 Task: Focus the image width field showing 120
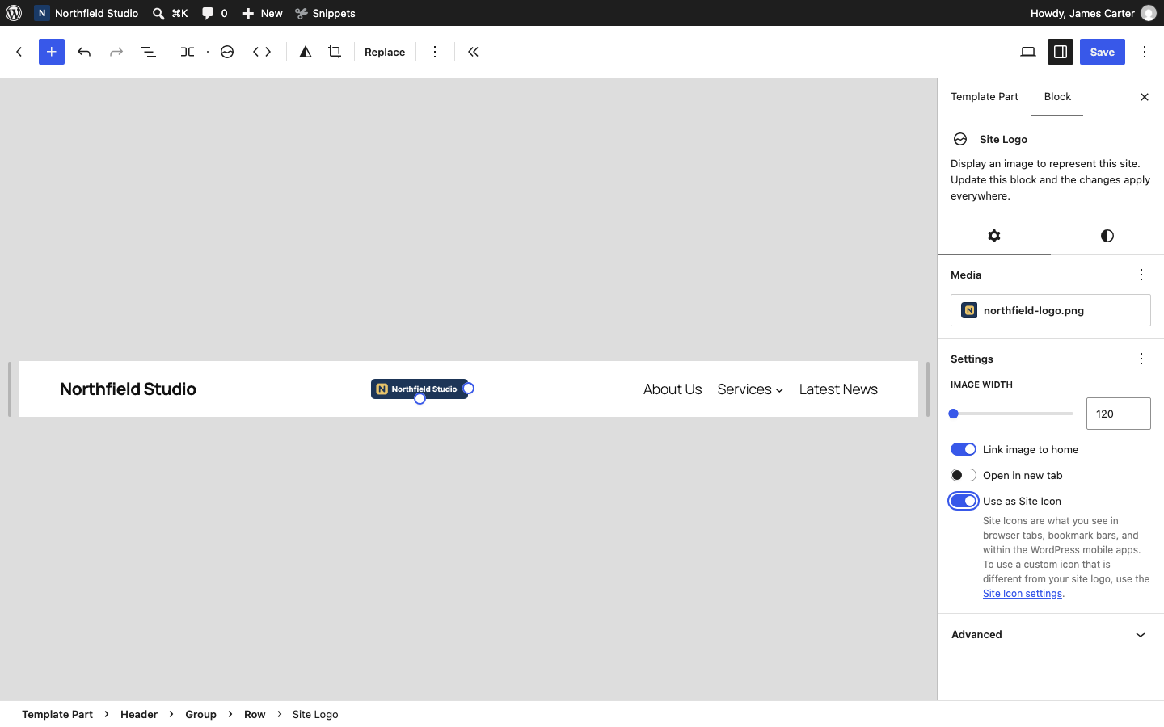click(x=1119, y=414)
